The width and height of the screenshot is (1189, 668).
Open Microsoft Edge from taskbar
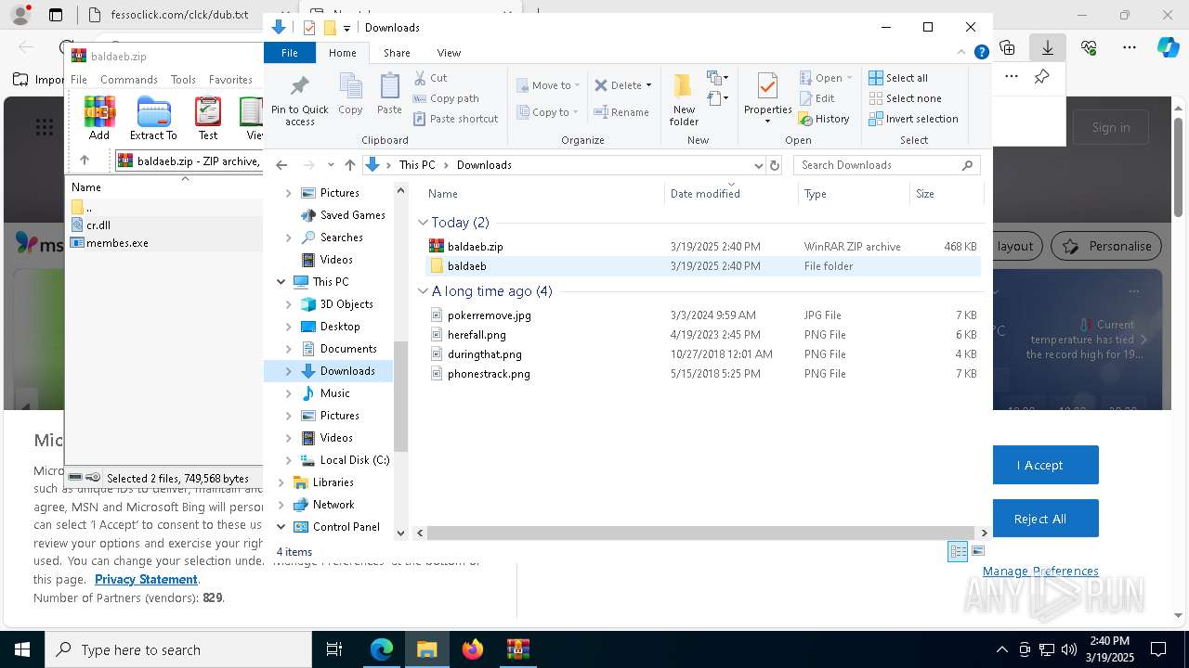coord(382,649)
